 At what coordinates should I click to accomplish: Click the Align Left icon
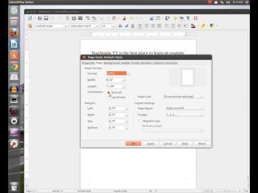[x=140, y=26]
